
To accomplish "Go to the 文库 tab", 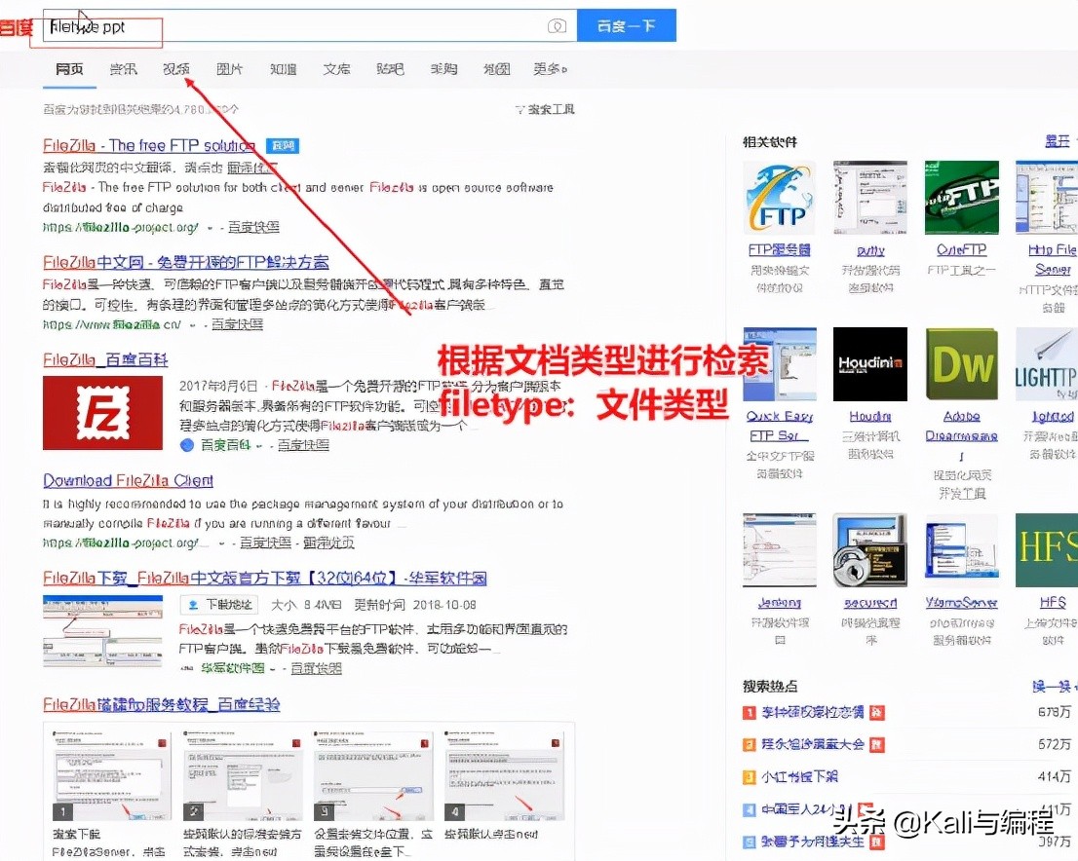I will tap(337, 69).
